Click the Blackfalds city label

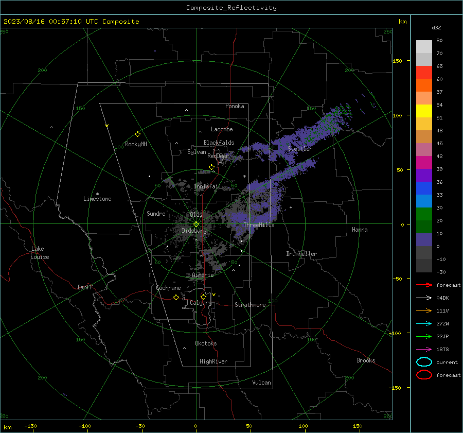click(x=219, y=143)
